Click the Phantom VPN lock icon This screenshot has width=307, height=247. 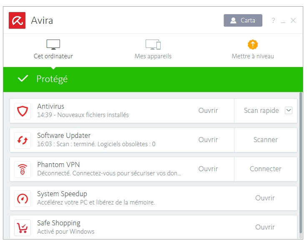pyautogui.click(x=22, y=169)
